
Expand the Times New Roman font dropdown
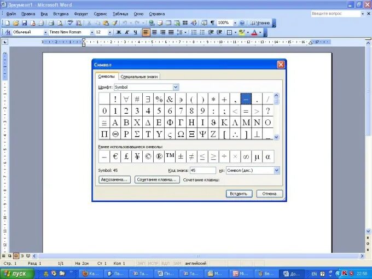click(x=92, y=32)
